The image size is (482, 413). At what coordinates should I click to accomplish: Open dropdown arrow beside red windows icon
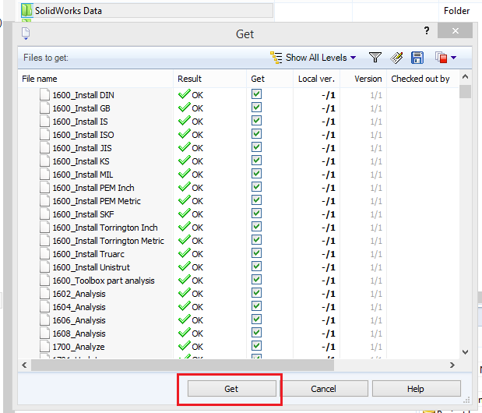(x=453, y=57)
